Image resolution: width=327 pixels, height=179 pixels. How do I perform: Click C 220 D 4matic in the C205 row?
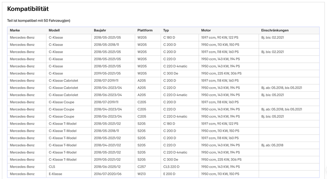click(x=175, y=117)
